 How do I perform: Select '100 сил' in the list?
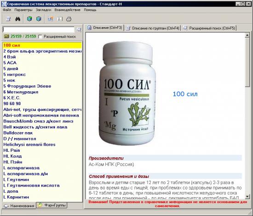coord(42,45)
